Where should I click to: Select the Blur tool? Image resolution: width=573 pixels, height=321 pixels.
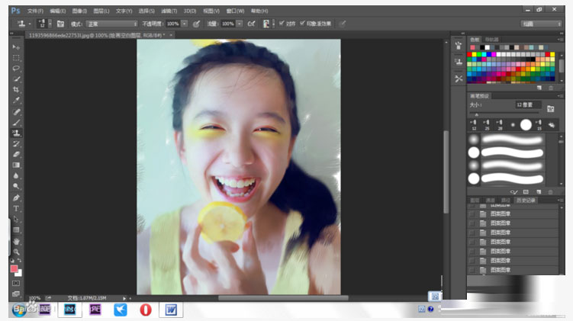[16, 175]
